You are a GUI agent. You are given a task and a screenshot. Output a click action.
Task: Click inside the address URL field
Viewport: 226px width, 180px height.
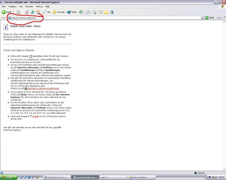(x=105, y=18)
